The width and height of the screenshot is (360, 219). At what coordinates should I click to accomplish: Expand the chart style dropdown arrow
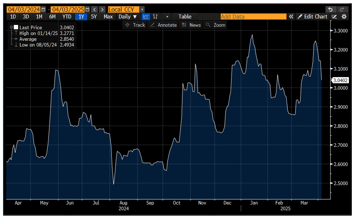[x=167, y=16]
